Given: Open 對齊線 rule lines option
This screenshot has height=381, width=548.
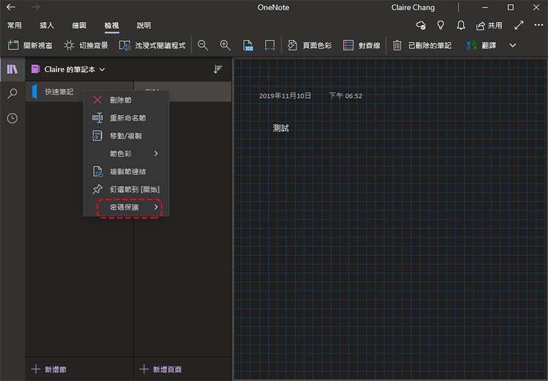Looking at the screenshot, I should pos(362,45).
